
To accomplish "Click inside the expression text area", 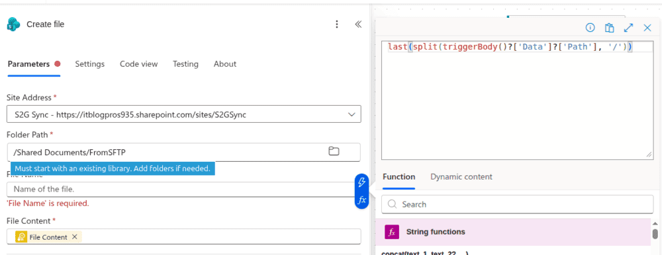I will [x=517, y=100].
